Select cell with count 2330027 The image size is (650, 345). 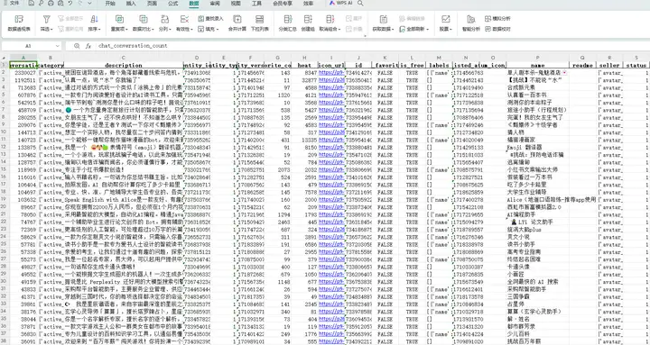tap(23, 73)
